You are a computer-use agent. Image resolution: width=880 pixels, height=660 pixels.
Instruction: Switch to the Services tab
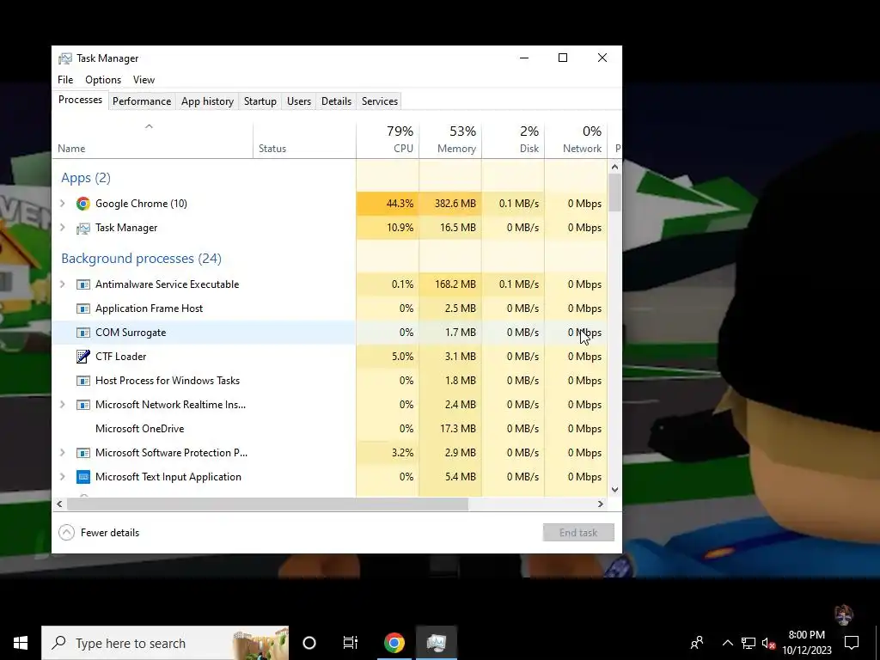click(x=379, y=101)
